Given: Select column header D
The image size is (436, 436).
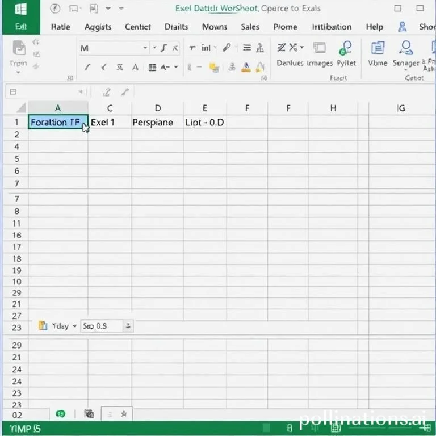Looking at the screenshot, I should [x=158, y=108].
